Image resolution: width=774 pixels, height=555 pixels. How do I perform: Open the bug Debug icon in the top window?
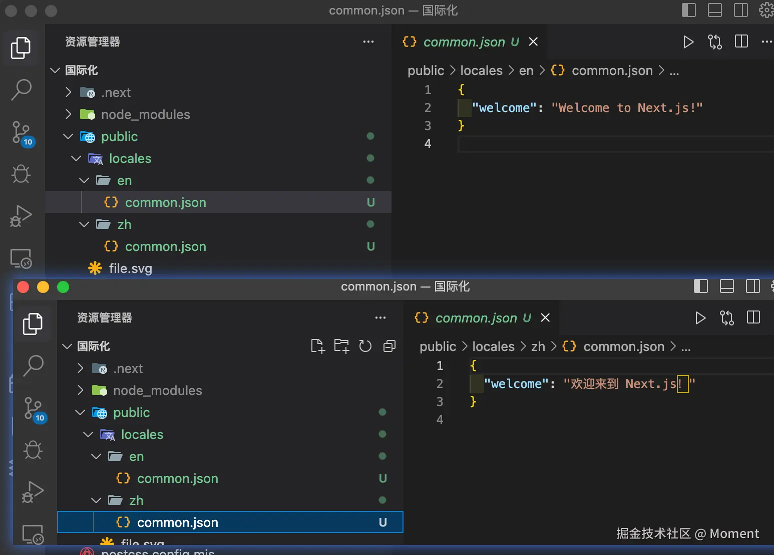pyautogui.click(x=21, y=173)
